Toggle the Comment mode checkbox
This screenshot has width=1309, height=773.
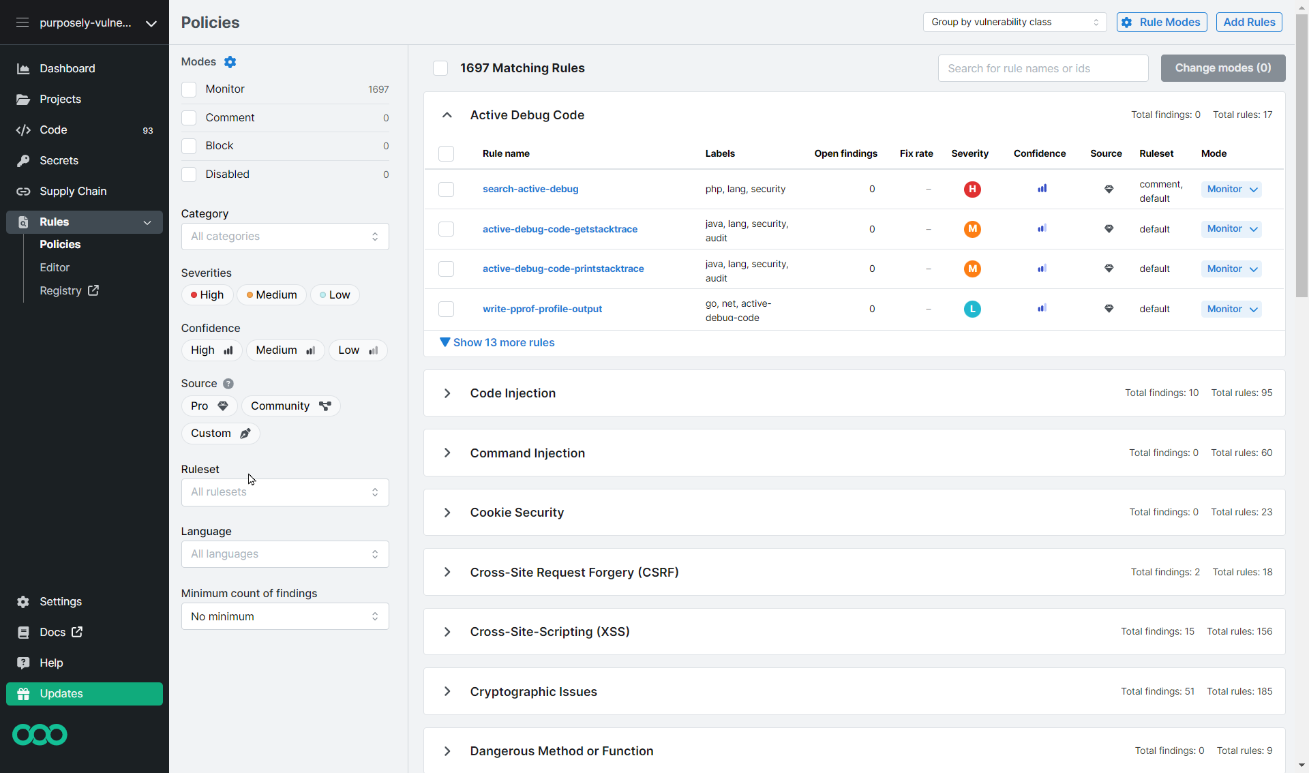(x=190, y=117)
